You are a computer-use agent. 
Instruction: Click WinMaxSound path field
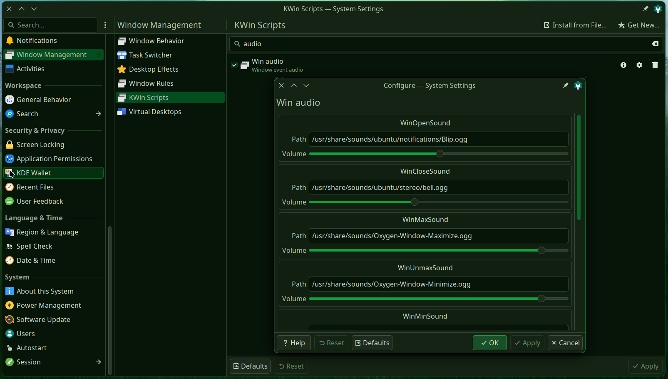[438, 236]
